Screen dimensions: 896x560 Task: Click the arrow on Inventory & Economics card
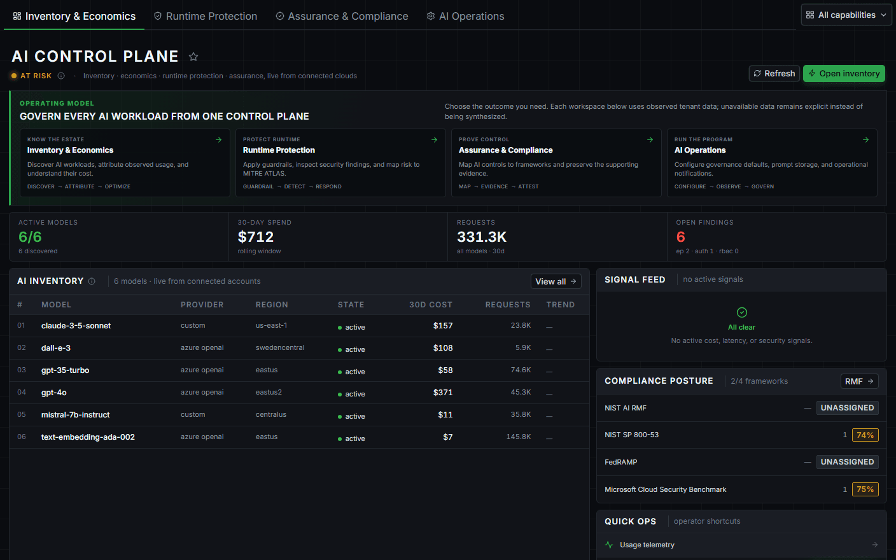click(x=219, y=139)
